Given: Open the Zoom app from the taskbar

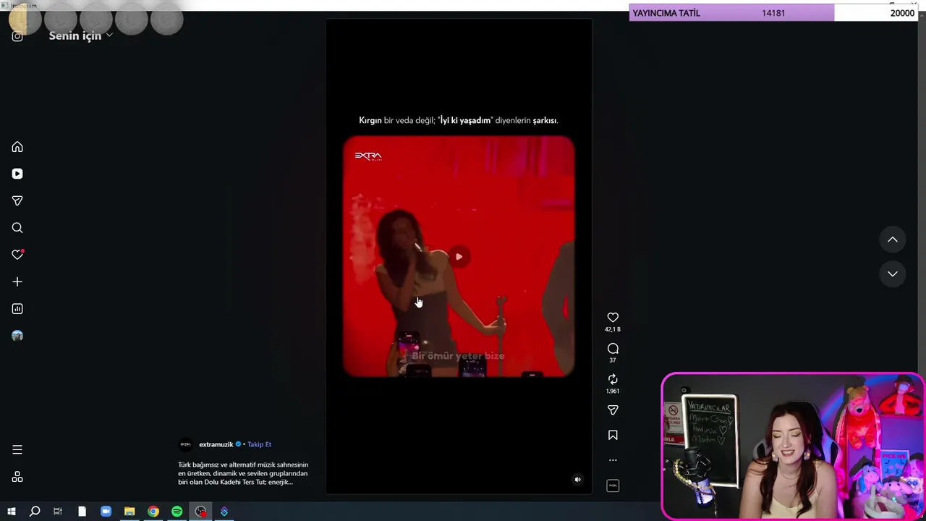Looking at the screenshot, I should tap(106, 512).
